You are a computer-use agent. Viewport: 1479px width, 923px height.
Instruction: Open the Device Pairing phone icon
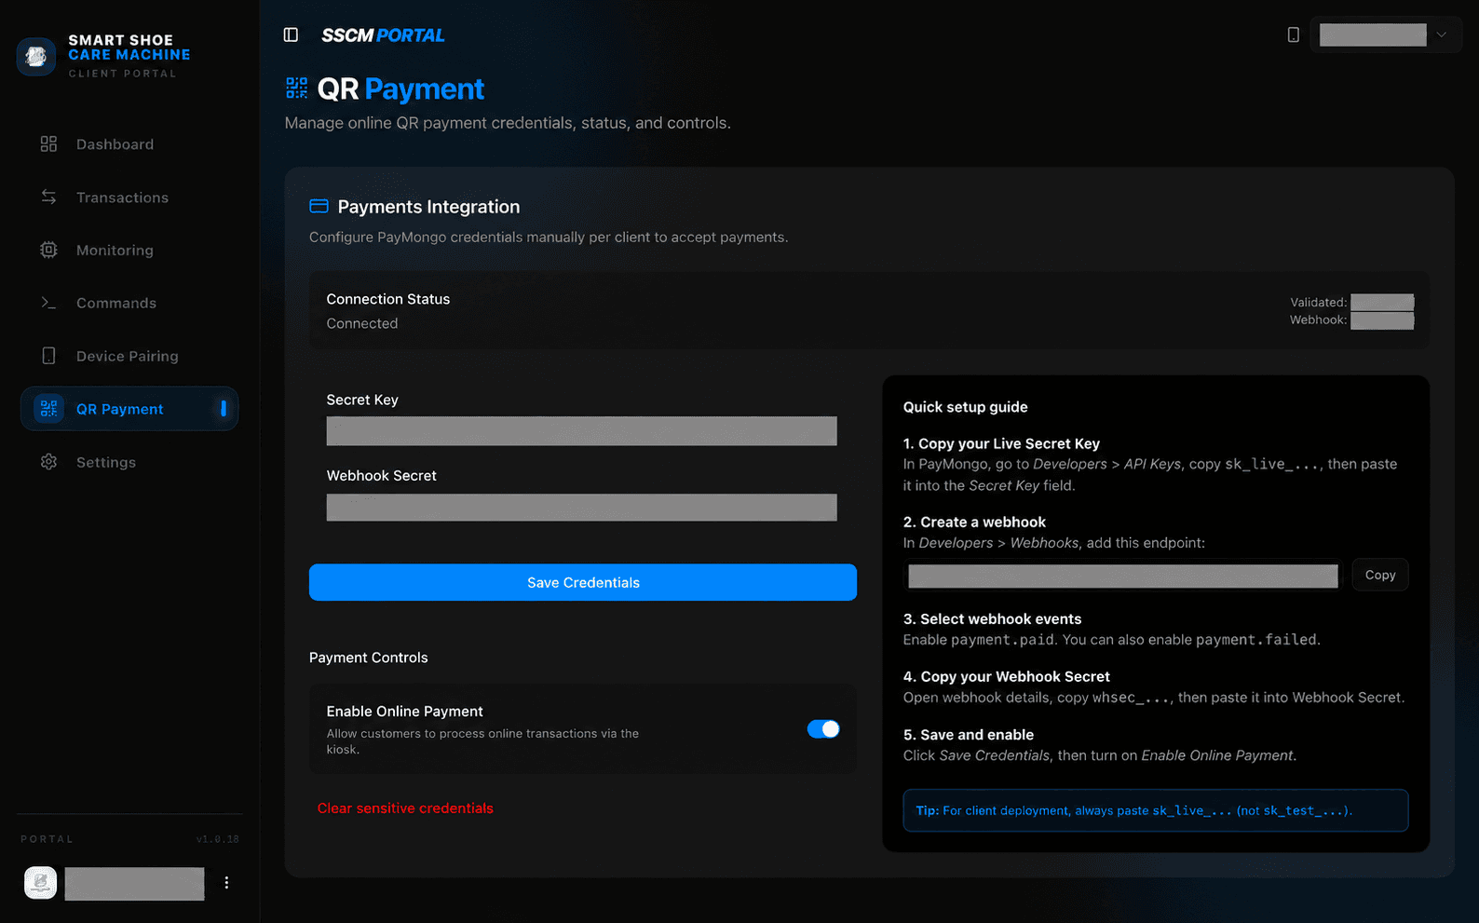tap(48, 356)
